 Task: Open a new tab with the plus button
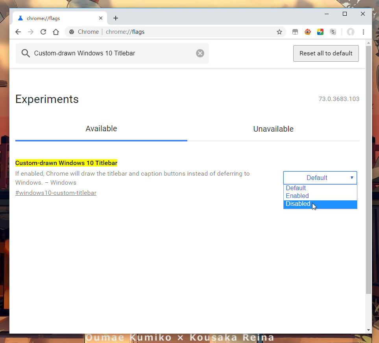pos(116,18)
